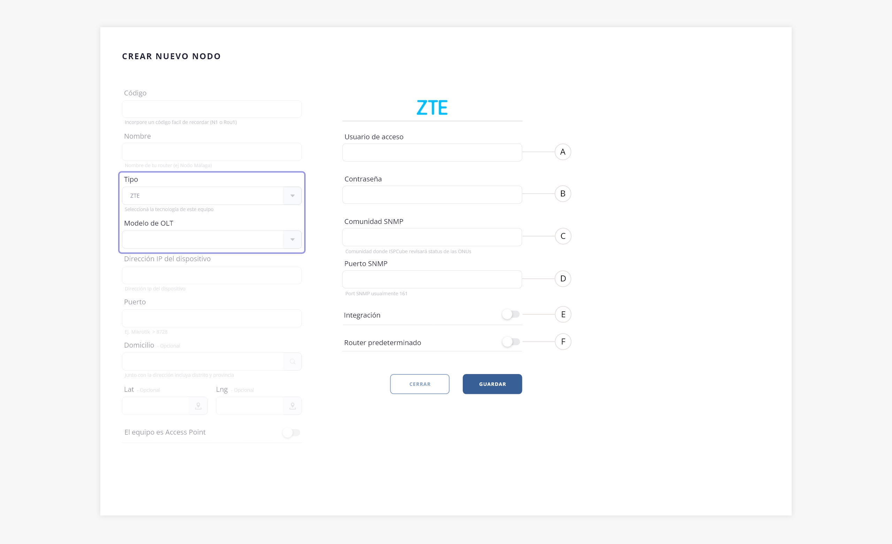Click the circled F marker
Viewport: 892px width, 544px height.
coord(563,342)
